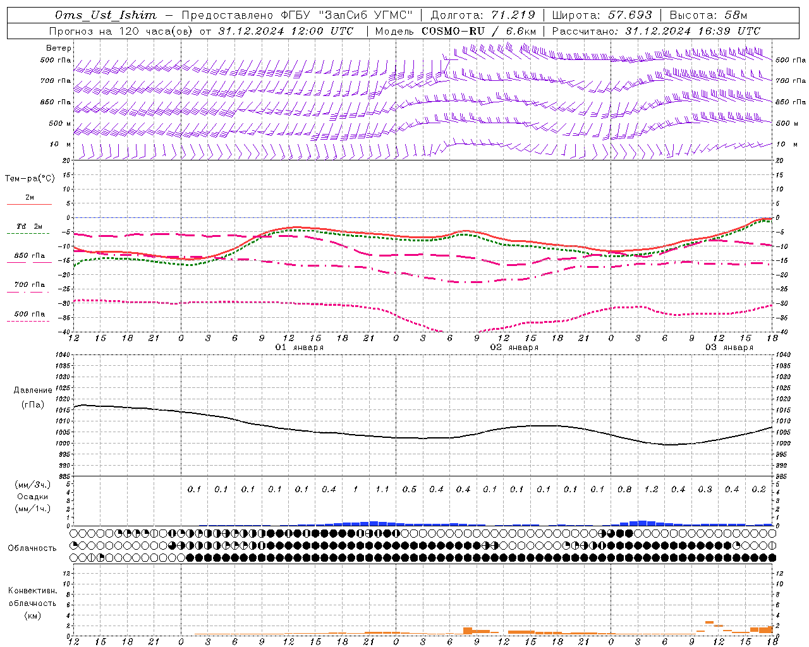The width and height of the screenshot is (809, 647).
Task: Click the Ветер wind panel label
Action: pos(59,48)
